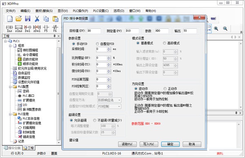Adjust 积分时间(TI) spinner arrows
This screenshot has width=245, height=158.
(109, 65)
